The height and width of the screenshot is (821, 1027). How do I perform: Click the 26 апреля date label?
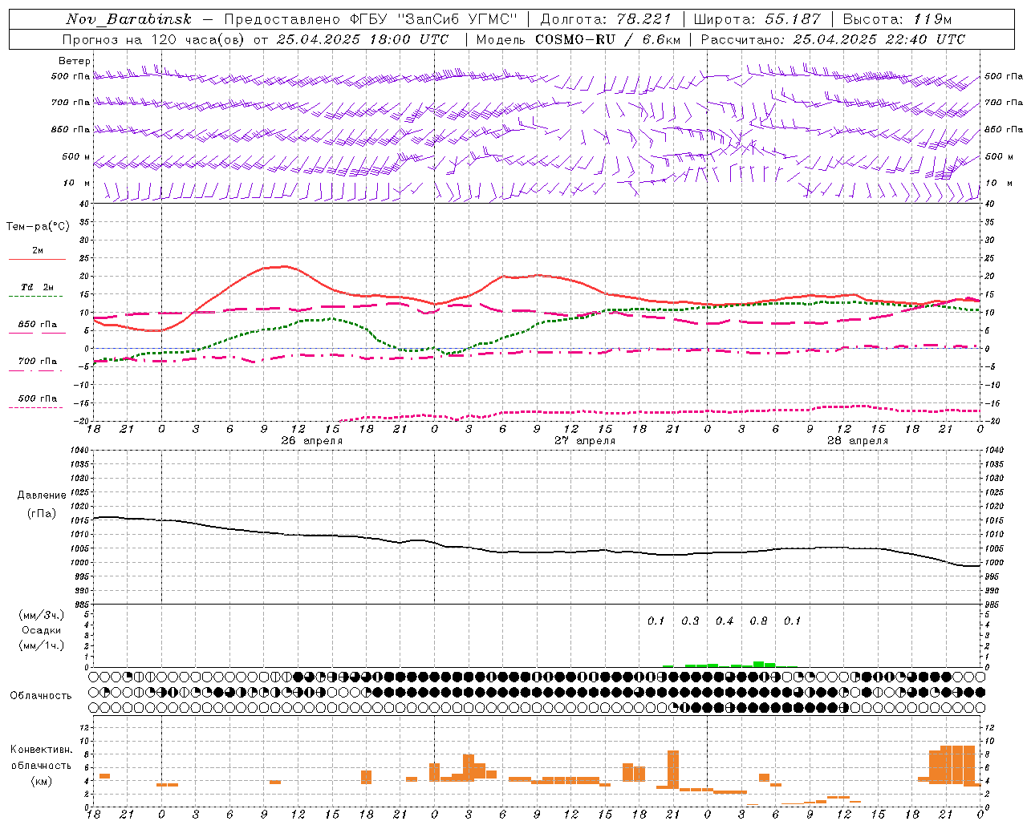[311, 441]
